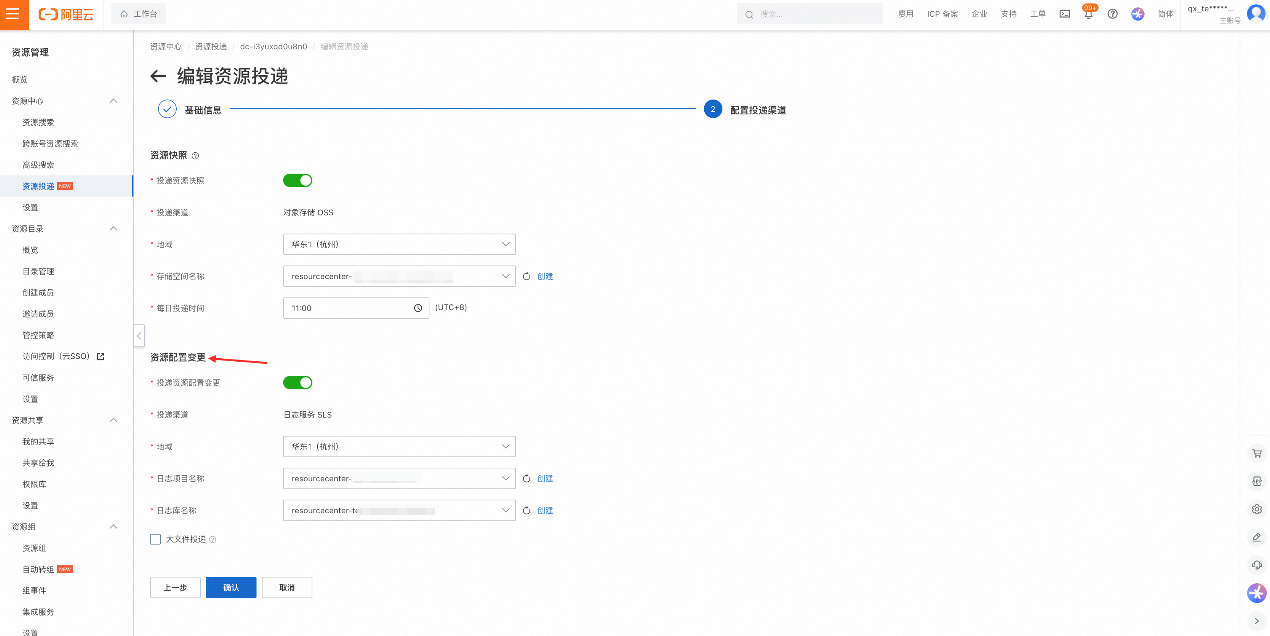Open the 地域 dropdown under 资源快照
This screenshot has width=1270, height=636.
[x=399, y=244]
